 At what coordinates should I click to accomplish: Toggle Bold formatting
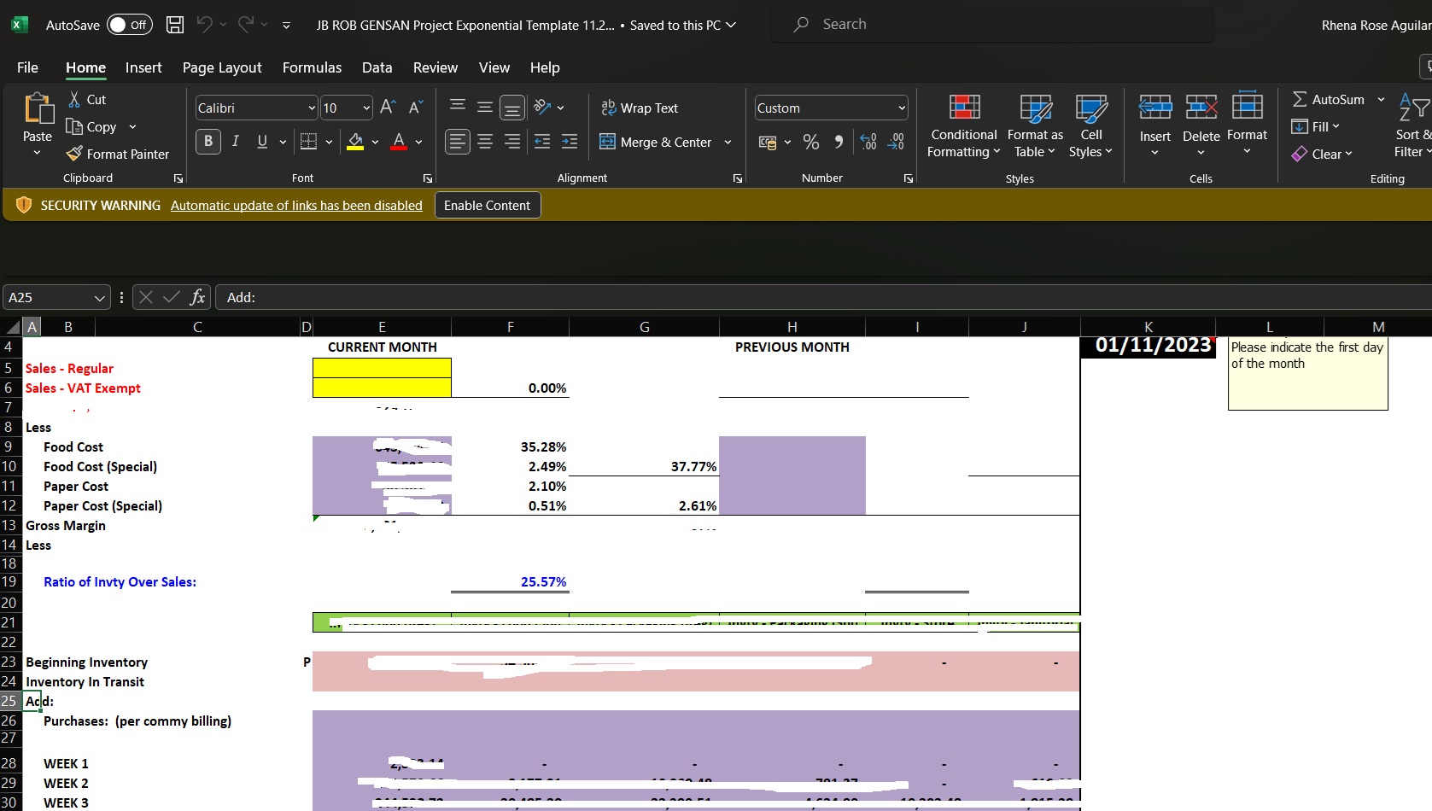pyautogui.click(x=208, y=142)
